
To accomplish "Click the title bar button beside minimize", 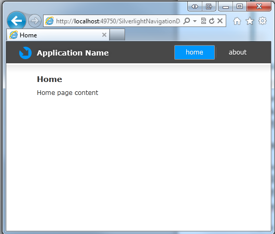I will coord(240,7).
